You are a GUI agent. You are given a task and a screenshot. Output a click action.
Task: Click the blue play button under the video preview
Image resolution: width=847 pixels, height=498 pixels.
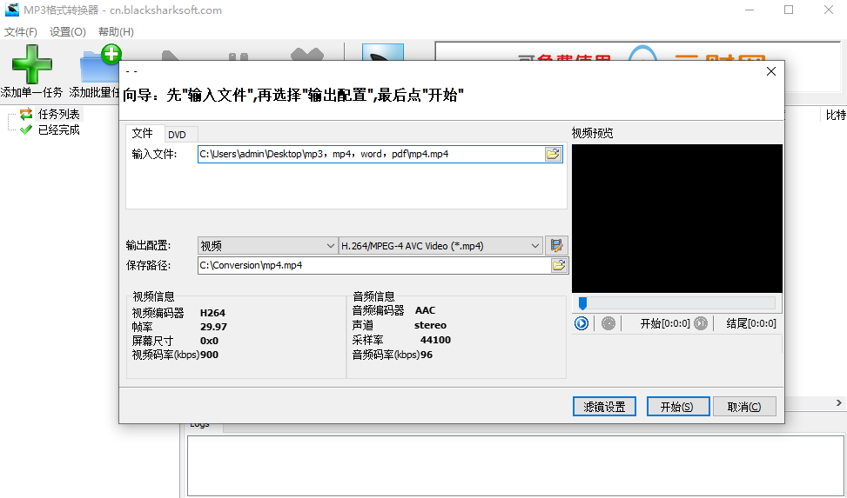pyautogui.click(x=581, y=323)
